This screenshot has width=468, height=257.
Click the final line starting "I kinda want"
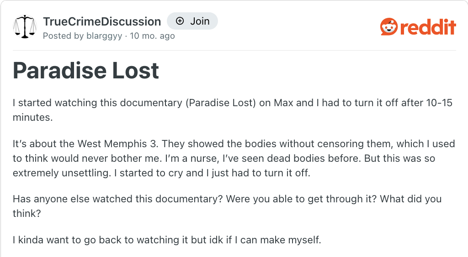[x=167, y=239]
